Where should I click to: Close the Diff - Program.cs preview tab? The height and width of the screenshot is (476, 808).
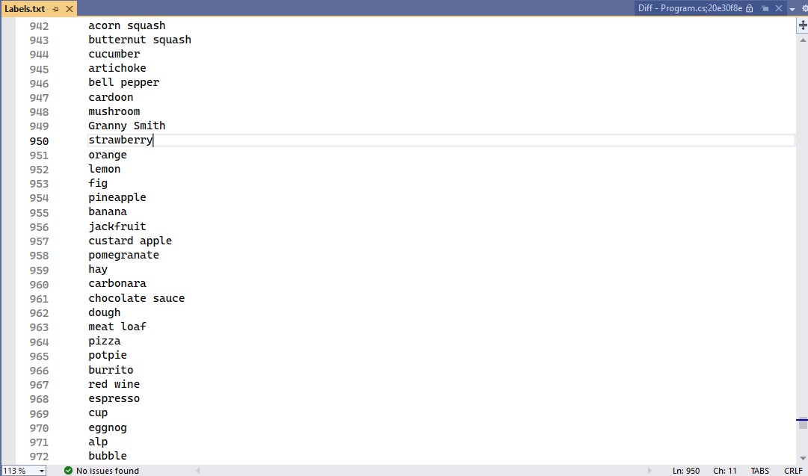click(779, 8)
